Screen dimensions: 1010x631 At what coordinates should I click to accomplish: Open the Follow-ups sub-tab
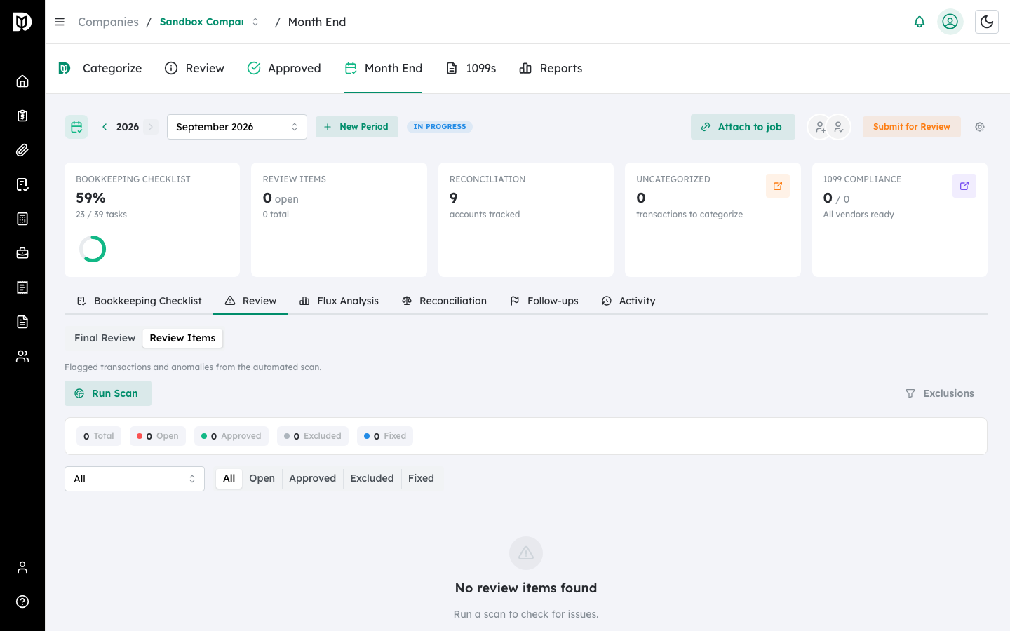click(x=544, y=301)
